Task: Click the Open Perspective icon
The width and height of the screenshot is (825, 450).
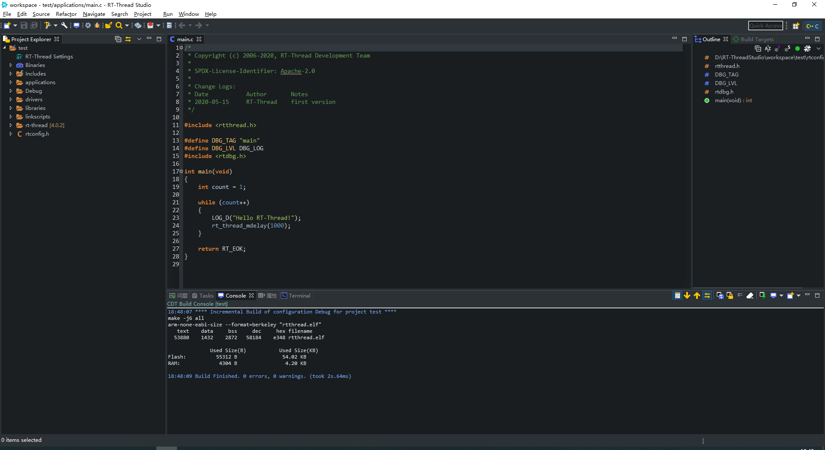Action: (796, 26)
